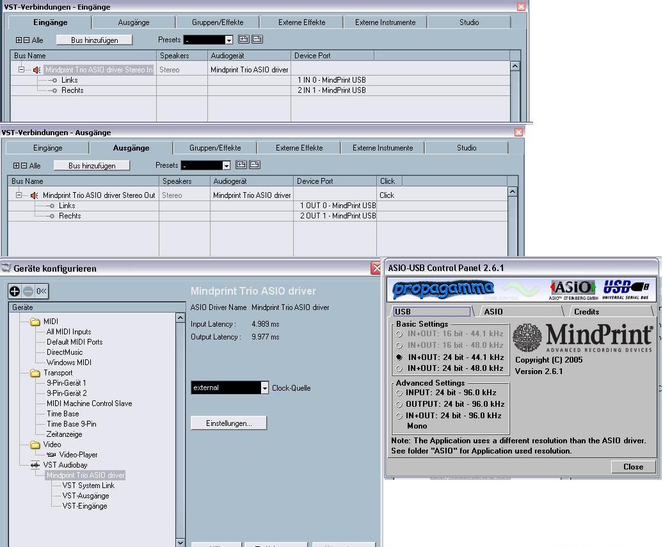Click channel connector icon beside Links output

tap(51, 206)
